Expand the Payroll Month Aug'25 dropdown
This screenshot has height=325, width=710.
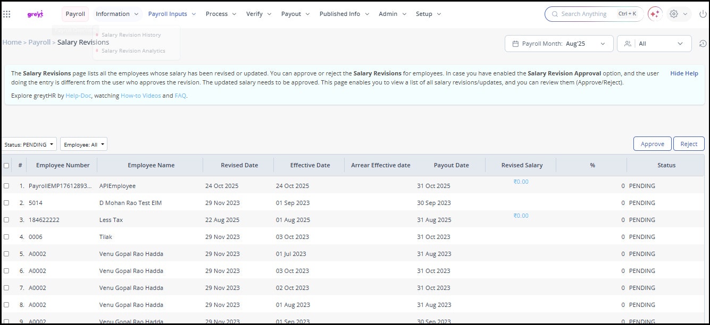point(602,44)
